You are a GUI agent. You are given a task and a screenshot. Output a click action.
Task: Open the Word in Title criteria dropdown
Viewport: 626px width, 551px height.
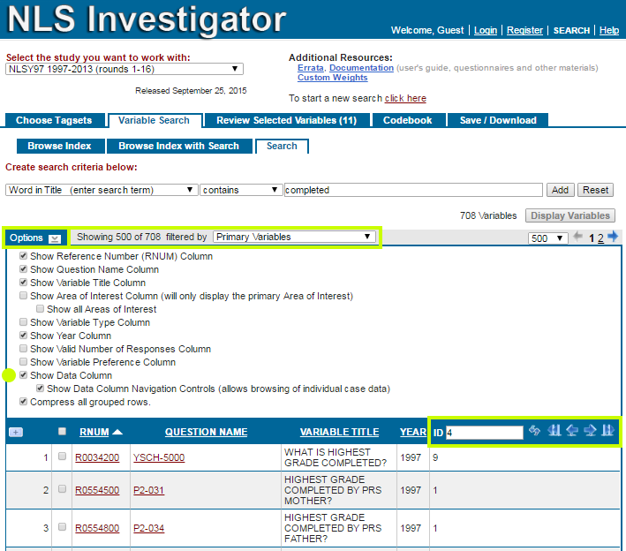[x=102, y=190]
